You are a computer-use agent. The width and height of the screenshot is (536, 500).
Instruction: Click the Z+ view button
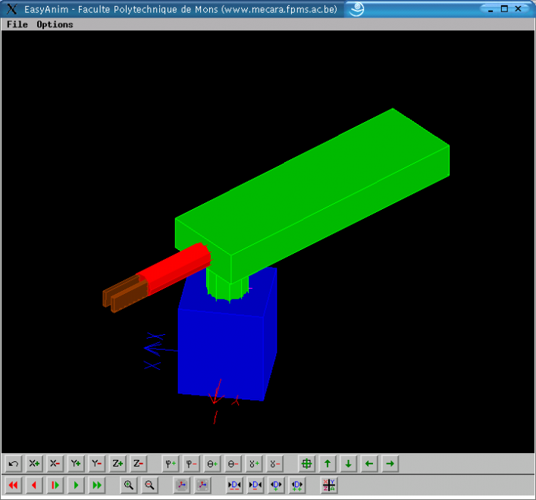pyautogui.click(x=118, y=464)
